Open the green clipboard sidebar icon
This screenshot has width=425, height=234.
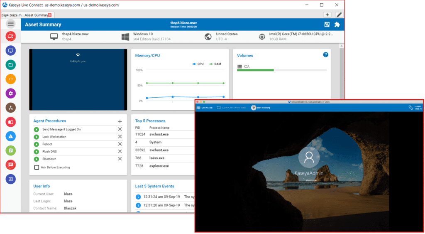(10, 150)
